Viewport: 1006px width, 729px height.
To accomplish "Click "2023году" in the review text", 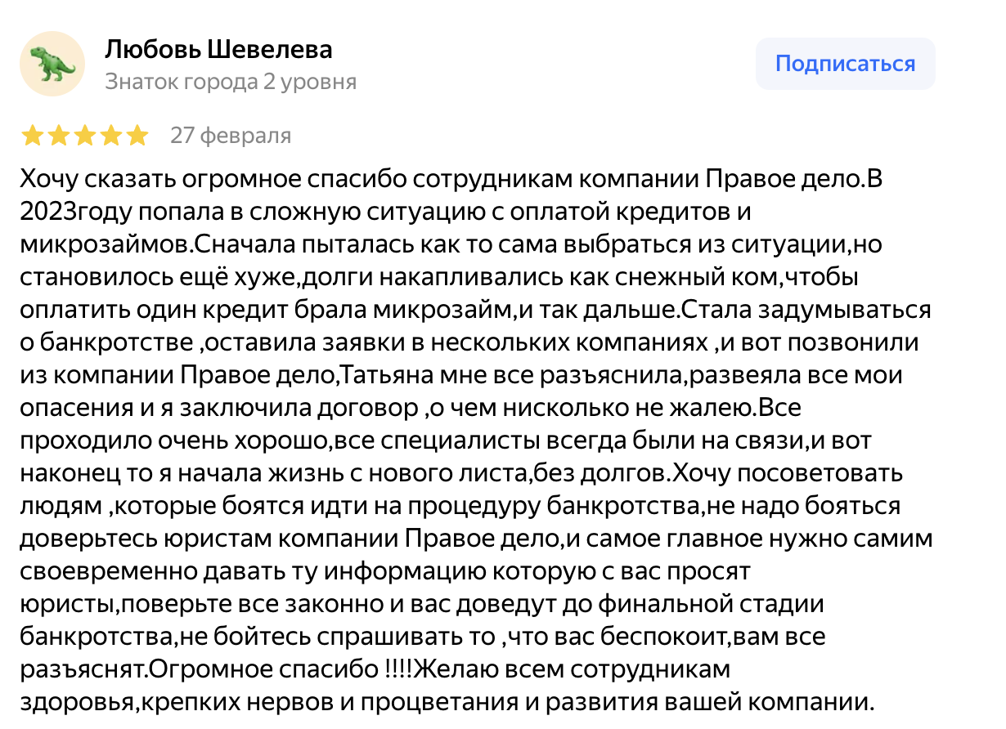I will coord(64,212).
